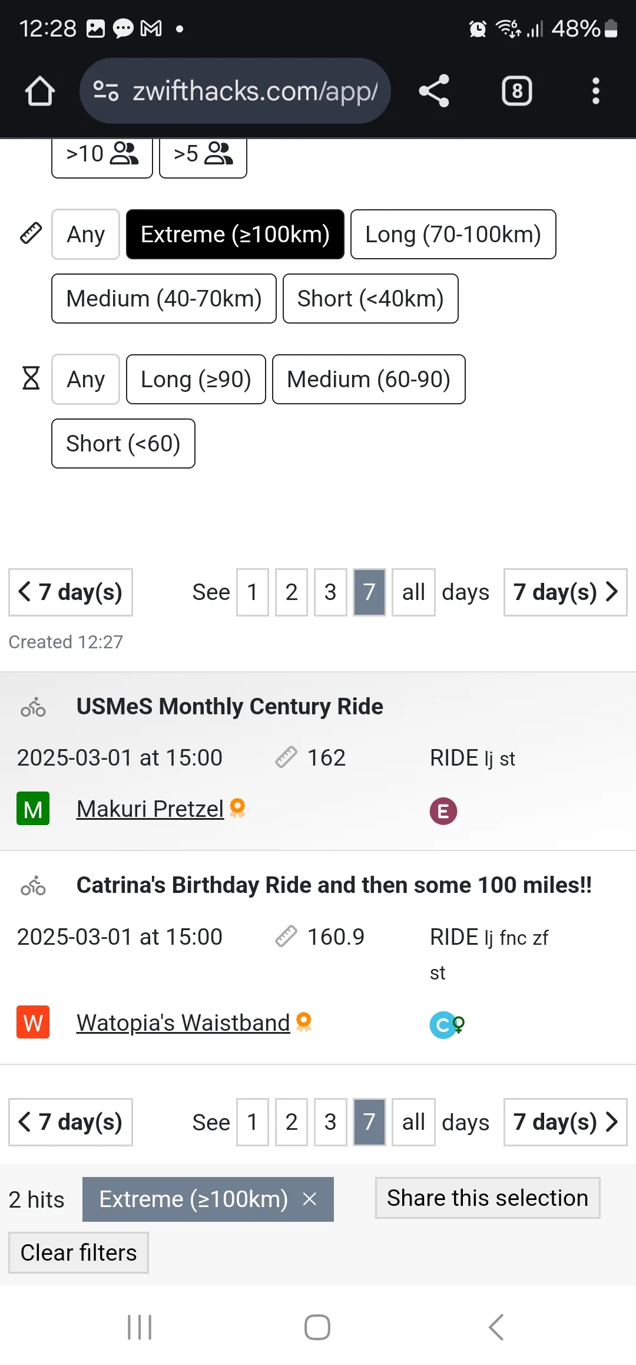Tap the E category badge icon
The width and height of the screenshot is (636, 1365).
click(443, 811)
